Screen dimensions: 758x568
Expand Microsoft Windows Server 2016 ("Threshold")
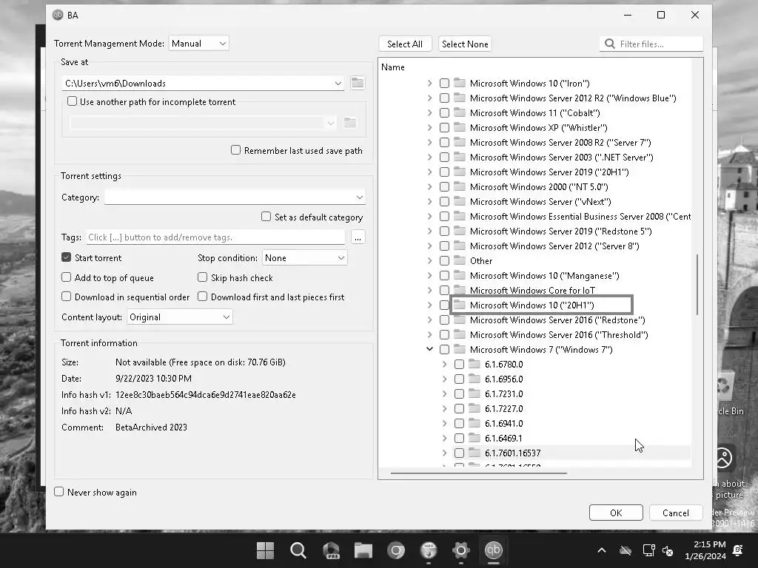click(x=429, y=335)
